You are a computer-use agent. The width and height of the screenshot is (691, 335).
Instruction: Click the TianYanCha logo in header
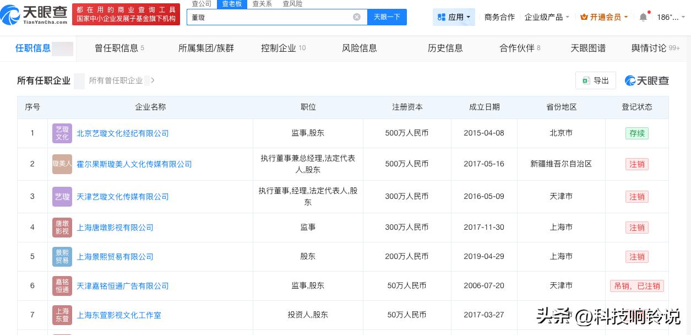pos(34,15)
